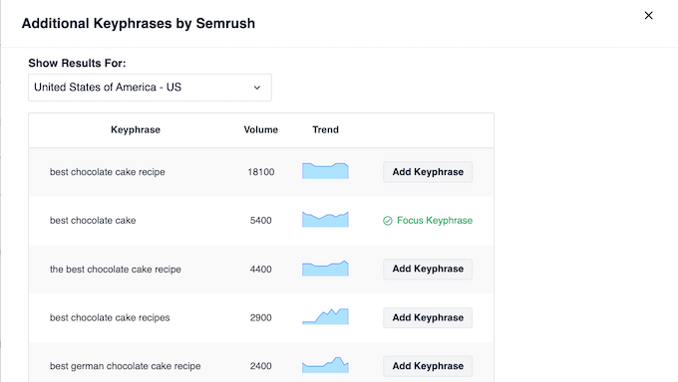View trend chart for 'best german chocolate cake recipe'
This screenshot has width=678, height=382.
click(325, 365)
